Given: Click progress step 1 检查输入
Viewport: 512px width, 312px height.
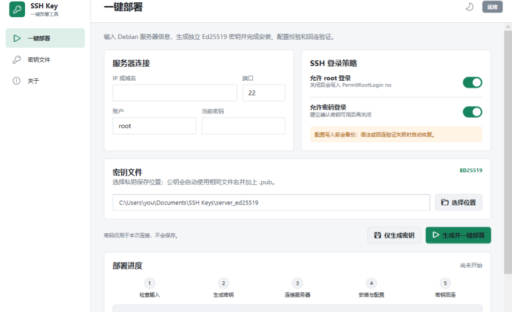Looking at the screenshot, I should coord(150,288).
